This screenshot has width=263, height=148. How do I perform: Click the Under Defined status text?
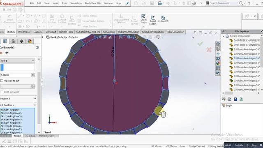[197, 146]
